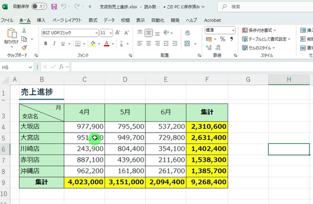Open font color dropdown arrow

coord(113,44)
